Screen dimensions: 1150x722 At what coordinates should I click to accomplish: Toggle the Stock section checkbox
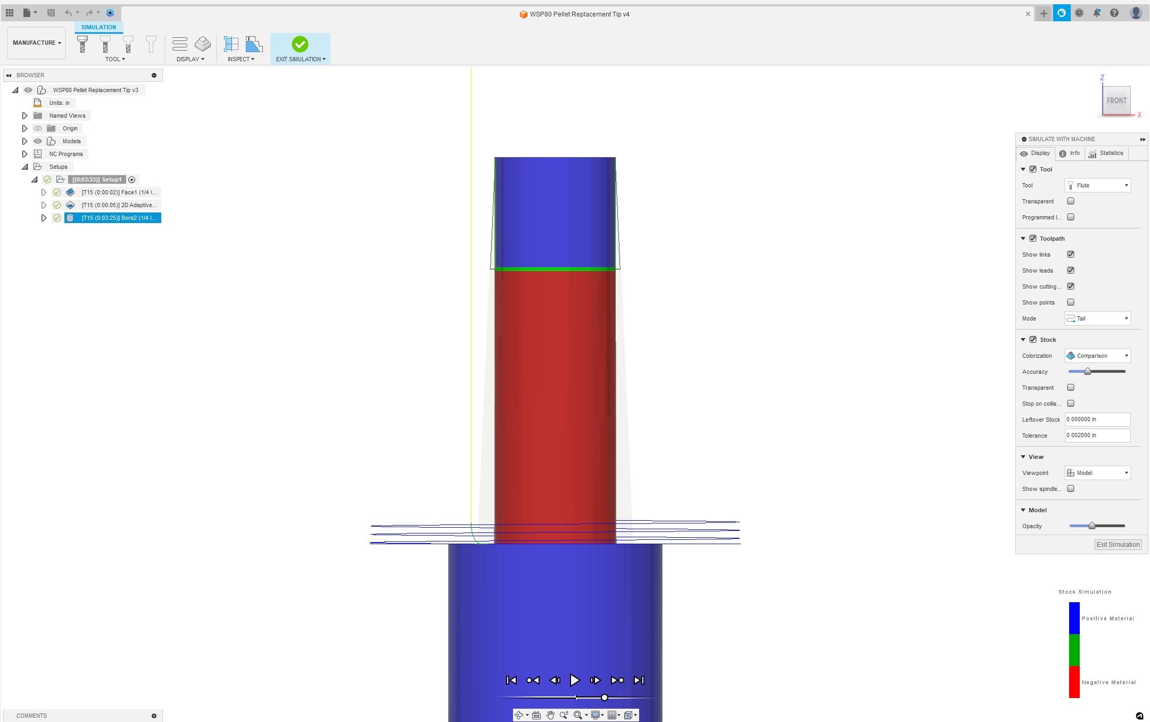click(1033, 340)
